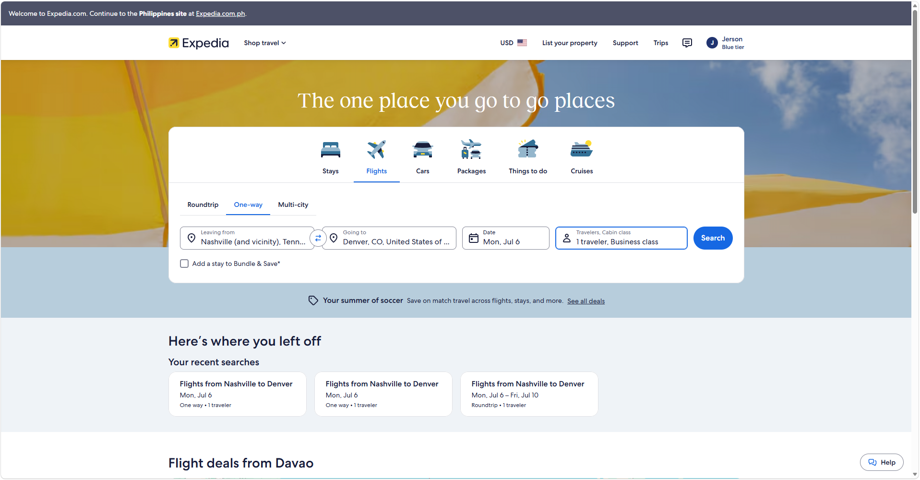
Task: Swap origin and destination airports
Action: 318,238
